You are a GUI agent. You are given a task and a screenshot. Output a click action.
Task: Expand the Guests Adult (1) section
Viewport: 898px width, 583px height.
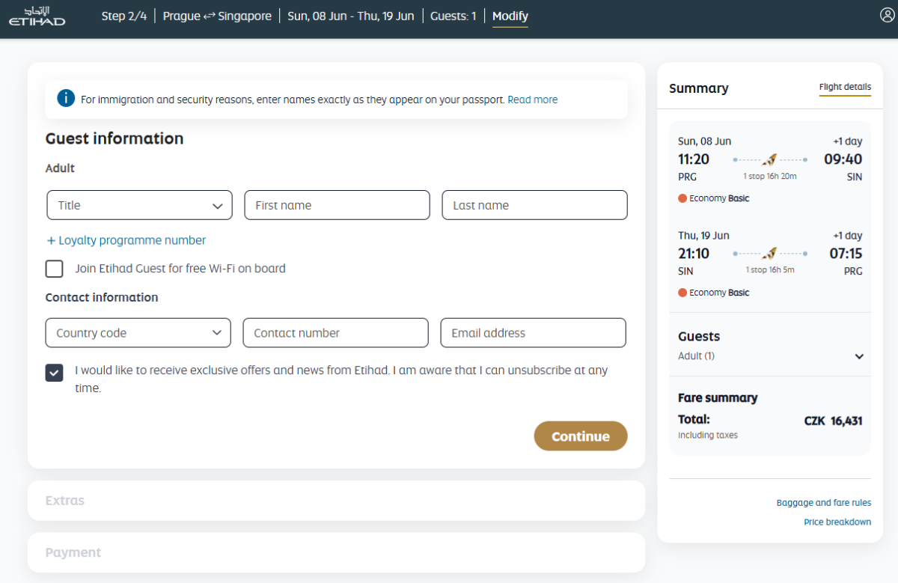point(859,356)
